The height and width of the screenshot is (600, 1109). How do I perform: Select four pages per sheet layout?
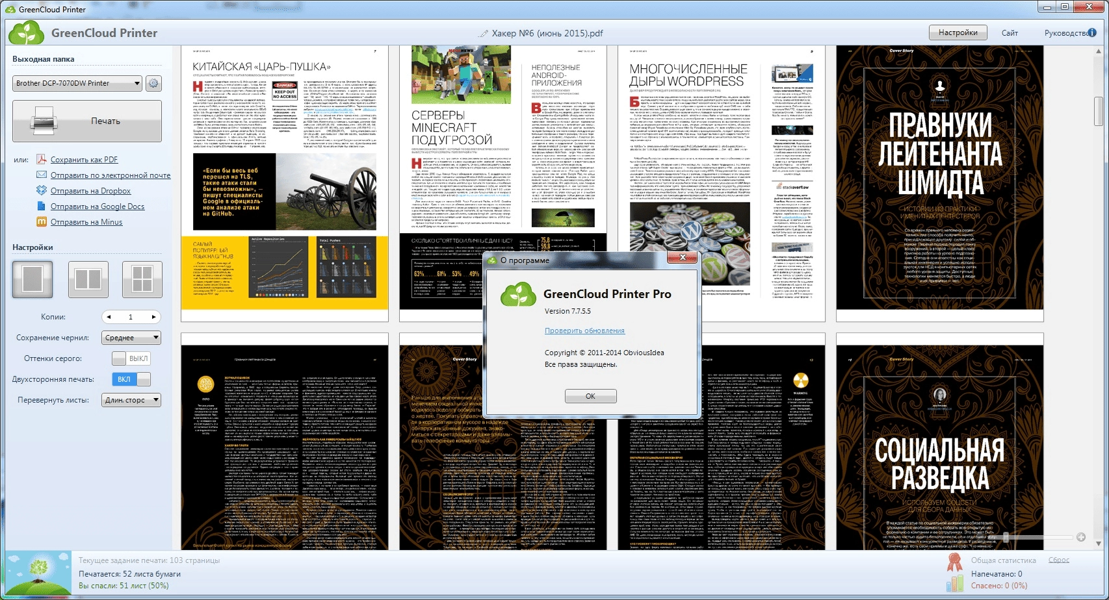pyautogui.click(x=142, y=279)
